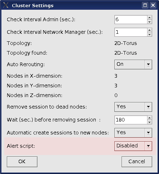This screenshot has height=174, width=159.
Task: Raise the wait-before-removing-session seconds value
Action: pyautogui.click(x=149, y=118)
